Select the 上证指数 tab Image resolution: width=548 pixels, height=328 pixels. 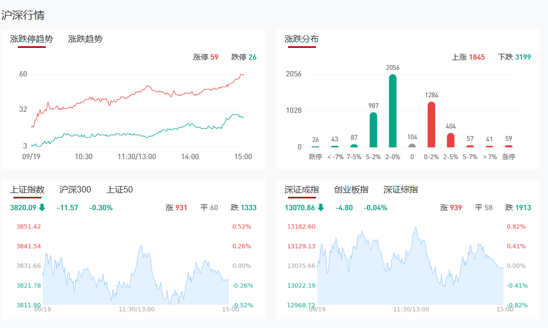[27, 189]
